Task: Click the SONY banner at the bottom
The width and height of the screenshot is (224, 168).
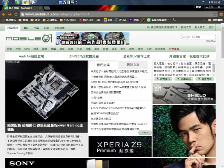Action: tap(110, 163)
